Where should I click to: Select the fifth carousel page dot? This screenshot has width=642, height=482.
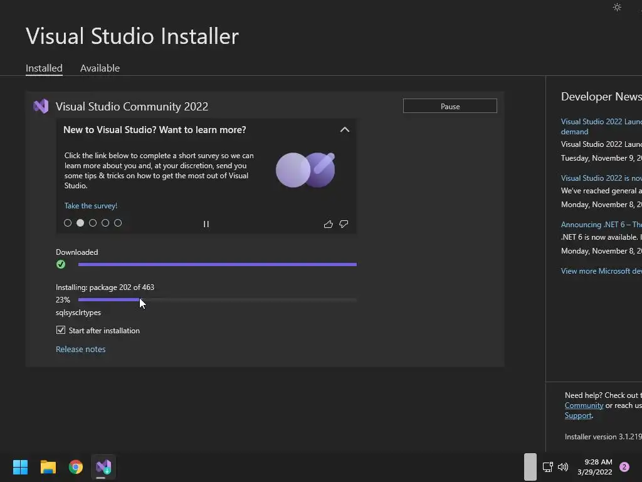click(118, 223)
